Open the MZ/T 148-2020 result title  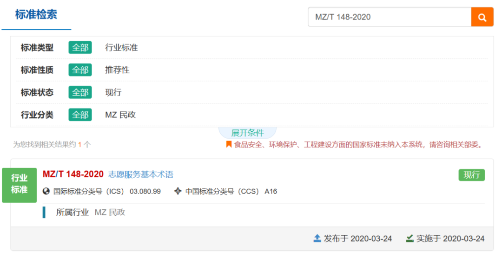[73, 174]
